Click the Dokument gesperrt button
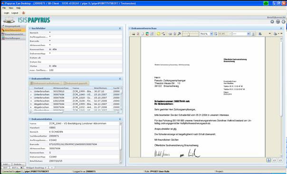 click(75, 83)
